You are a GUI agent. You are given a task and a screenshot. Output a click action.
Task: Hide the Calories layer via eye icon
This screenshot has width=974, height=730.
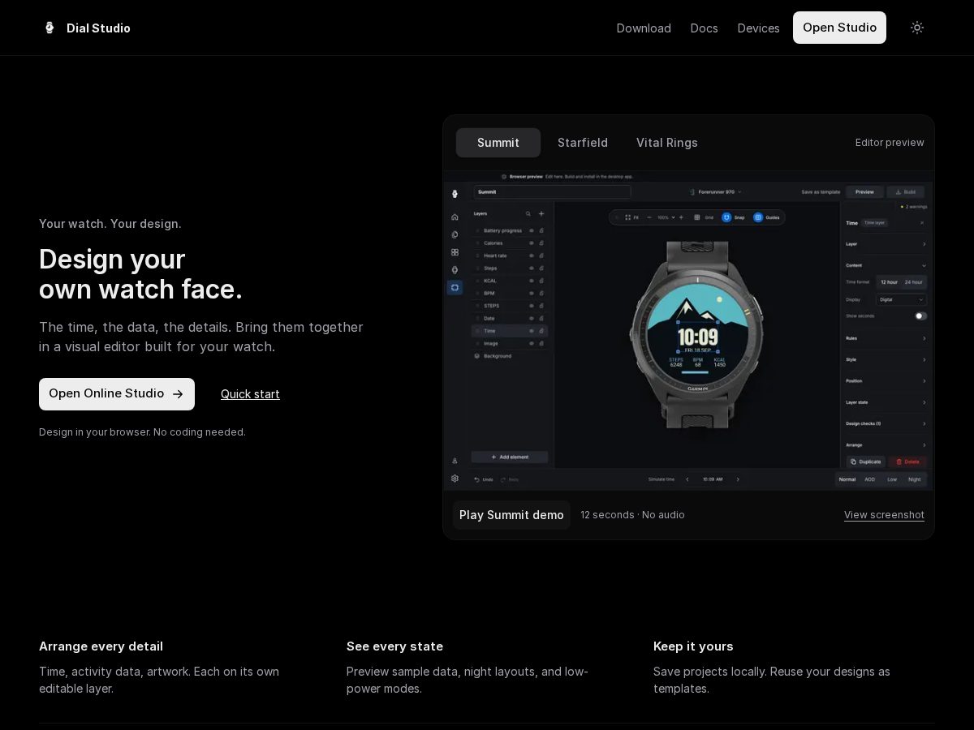[x=532, y=243]
